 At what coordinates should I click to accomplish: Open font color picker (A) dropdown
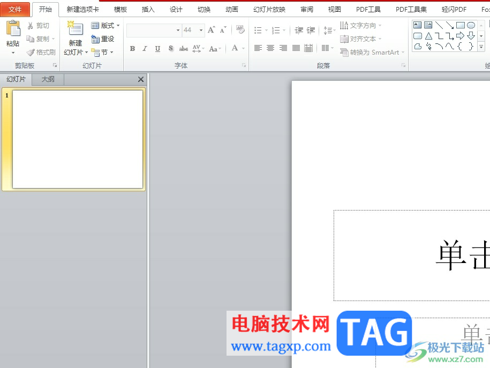click(243, 48)
